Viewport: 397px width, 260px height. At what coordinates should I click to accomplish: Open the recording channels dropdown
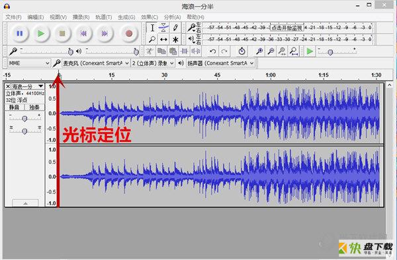pos(153,63)
